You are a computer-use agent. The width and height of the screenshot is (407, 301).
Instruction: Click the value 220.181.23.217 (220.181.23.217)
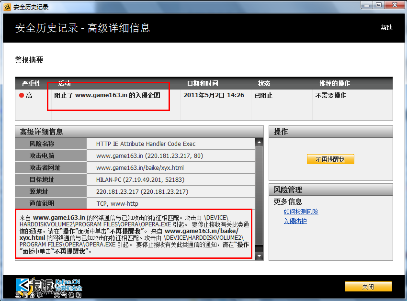click(x=142, y=191)
